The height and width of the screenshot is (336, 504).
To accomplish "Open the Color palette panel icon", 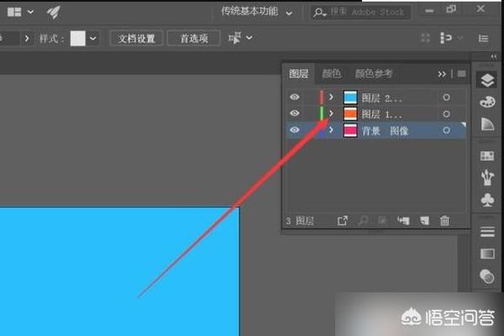I will tap(486, 102).
